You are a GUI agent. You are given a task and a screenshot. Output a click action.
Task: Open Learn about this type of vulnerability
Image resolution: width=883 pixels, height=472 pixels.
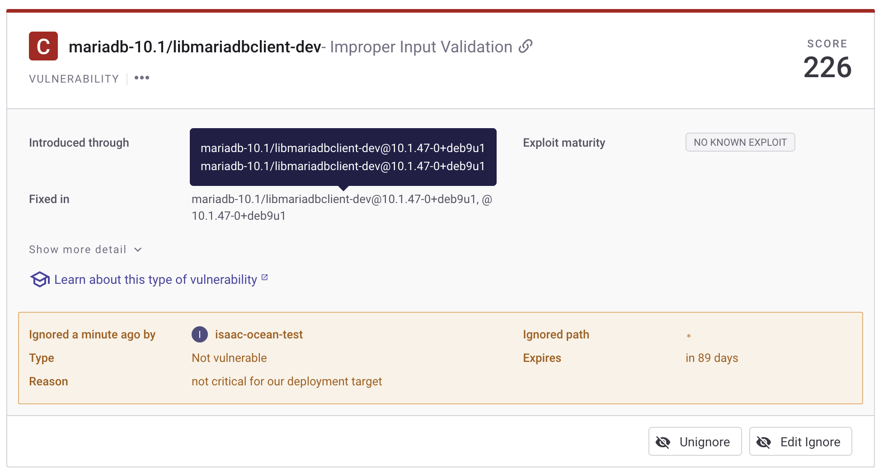(155, 279)
